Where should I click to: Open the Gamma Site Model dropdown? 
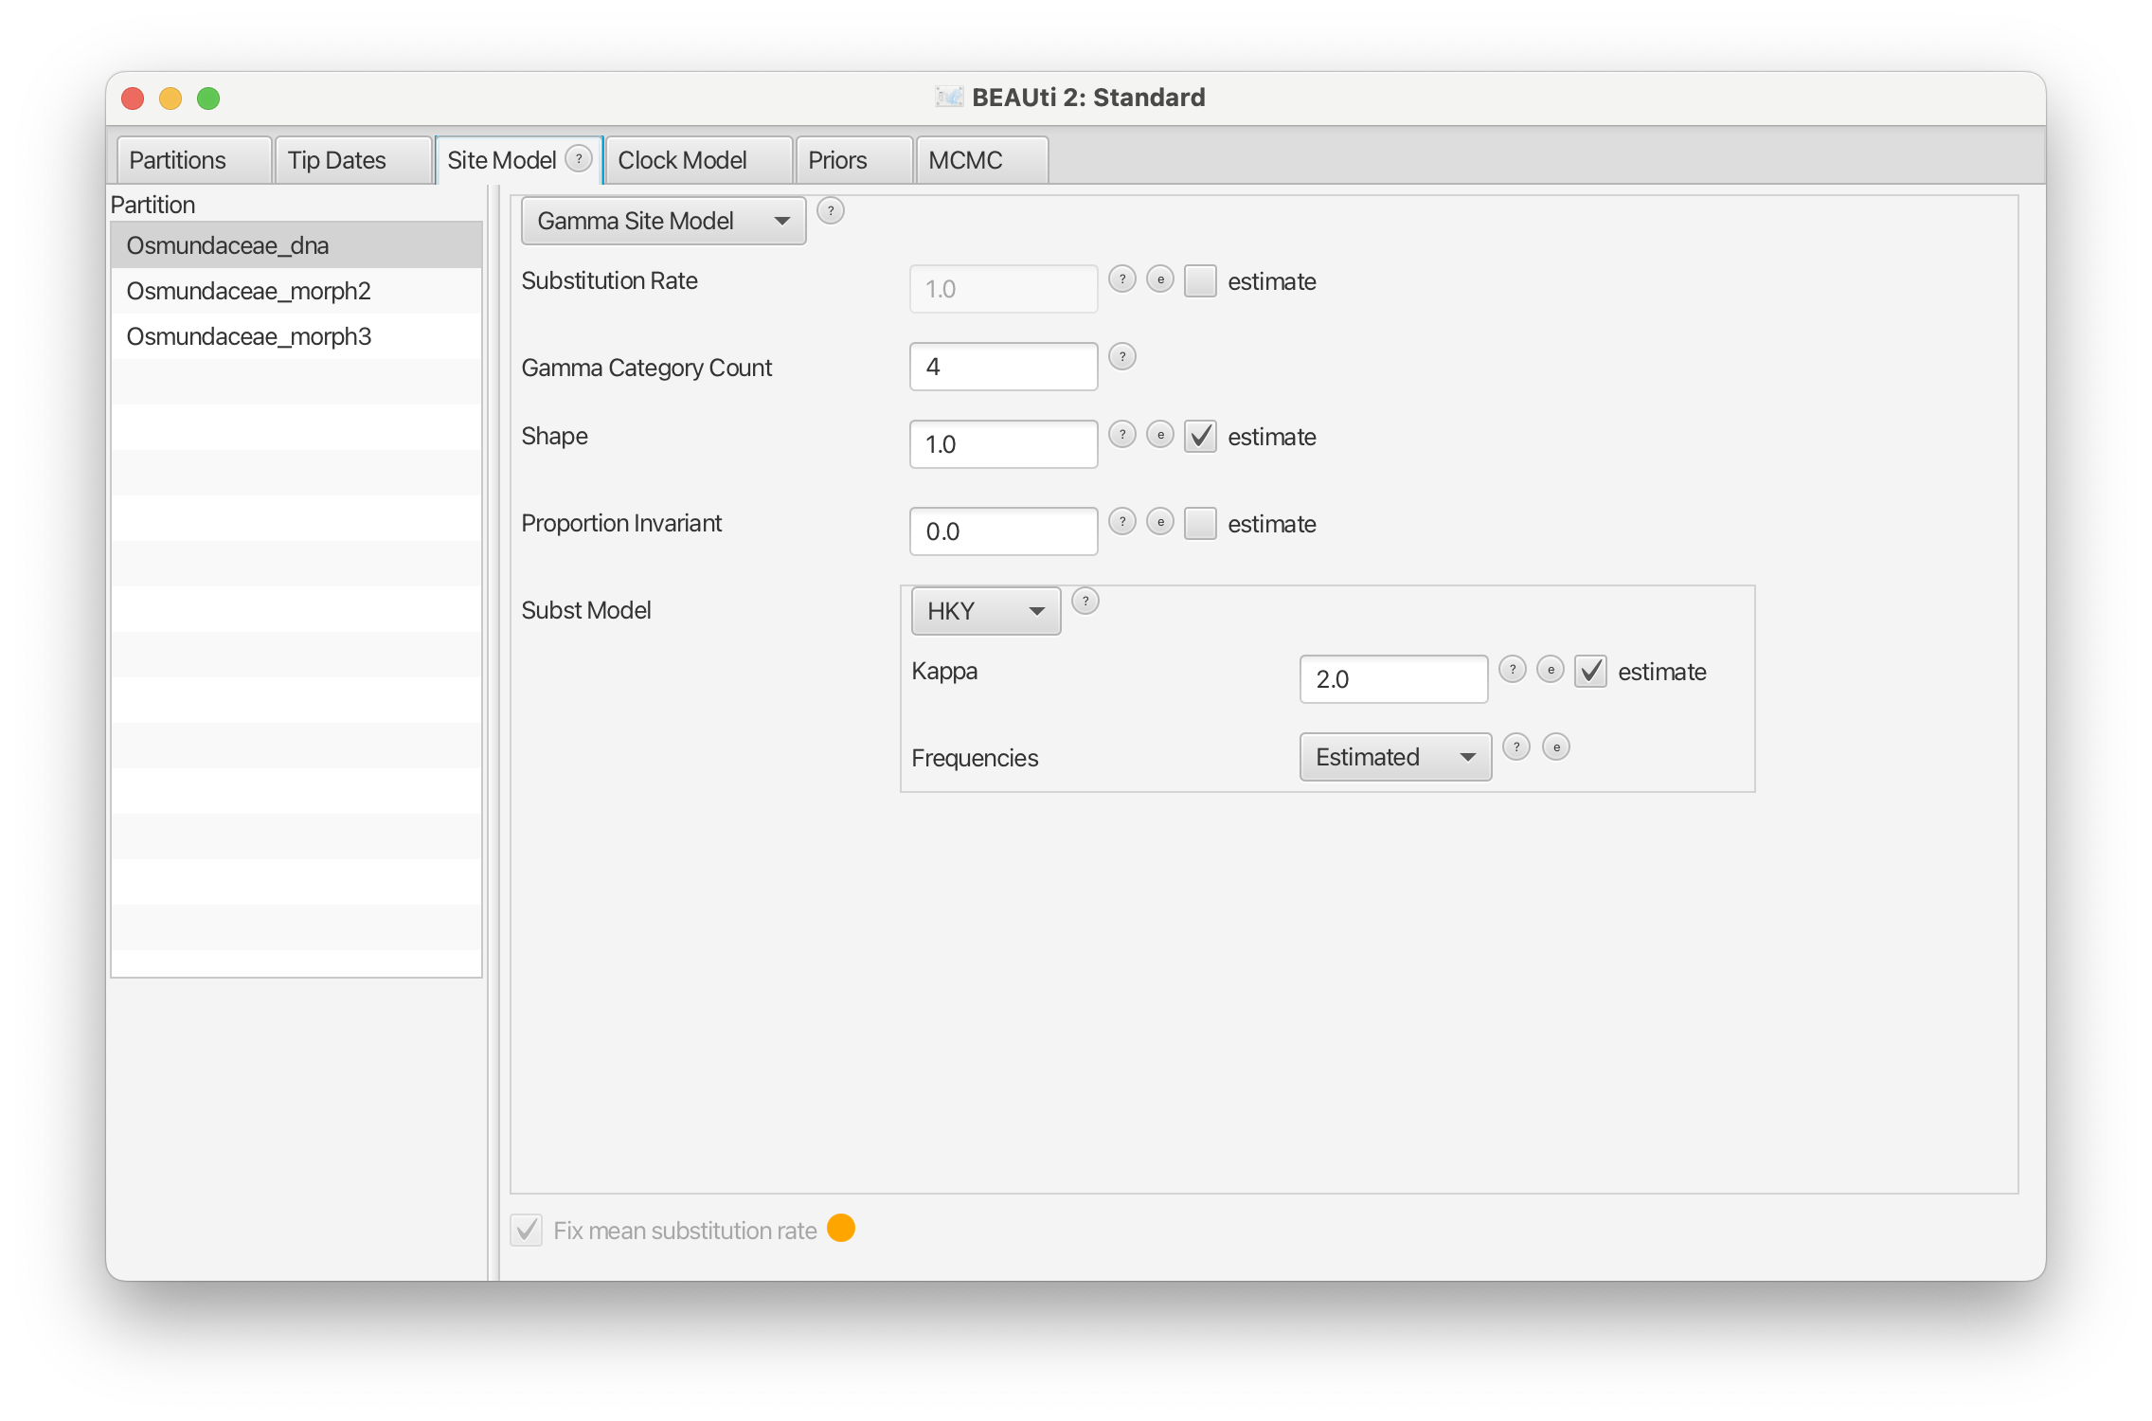(x=664, y=221)
